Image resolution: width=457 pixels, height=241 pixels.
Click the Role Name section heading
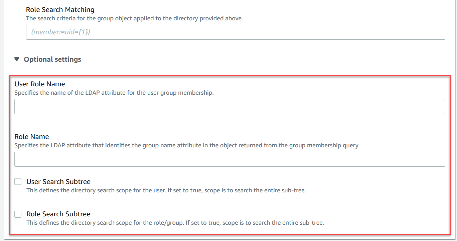[31, 137]
